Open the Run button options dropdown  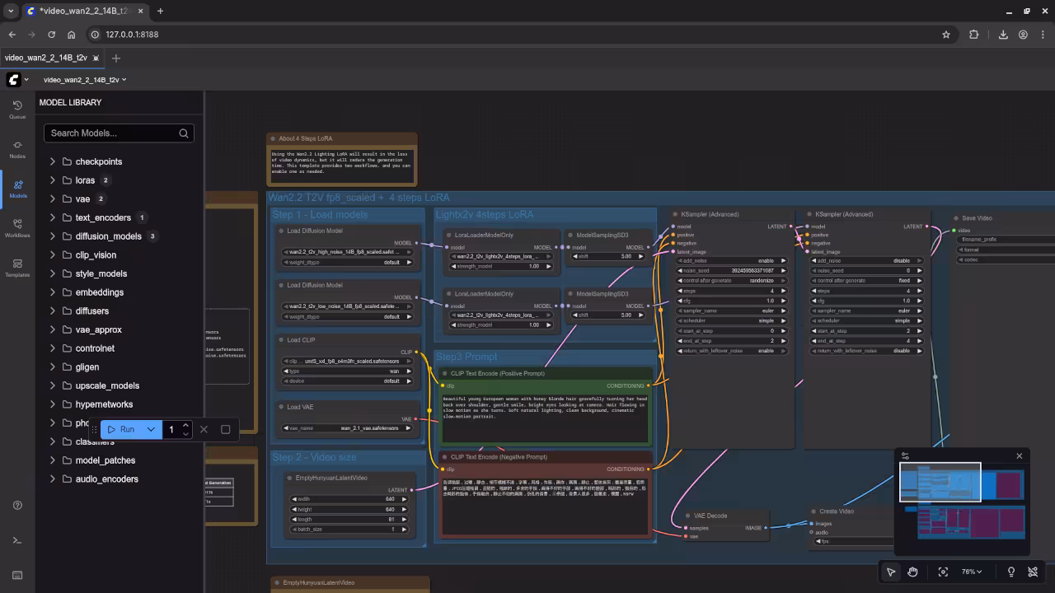pos(151,429)
